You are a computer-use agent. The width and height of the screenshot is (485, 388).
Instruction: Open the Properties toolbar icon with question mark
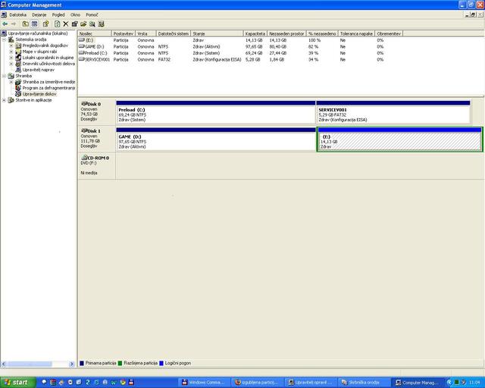[45, 23]
